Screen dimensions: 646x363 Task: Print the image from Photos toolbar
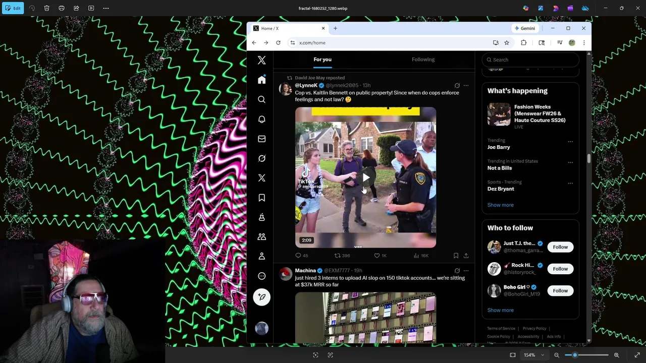[62, 8]
